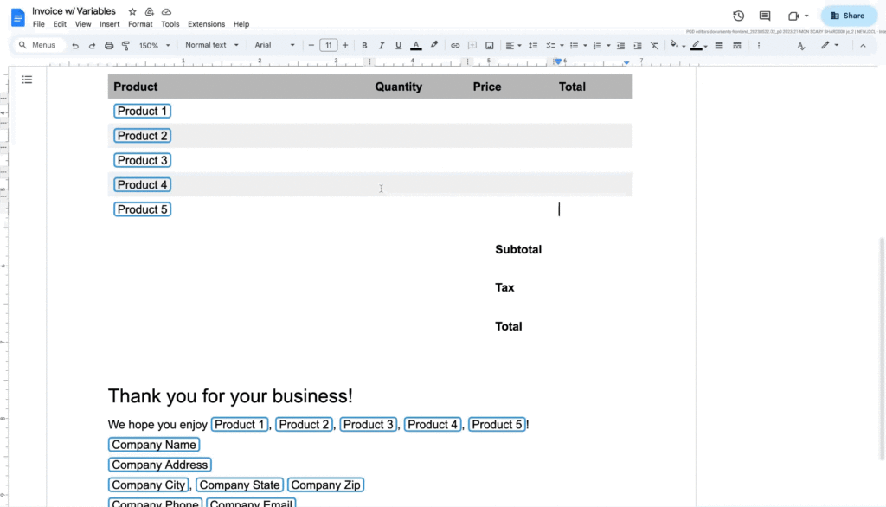
Task: Open the Normal text style dropdown
Action: coord(212,45)
